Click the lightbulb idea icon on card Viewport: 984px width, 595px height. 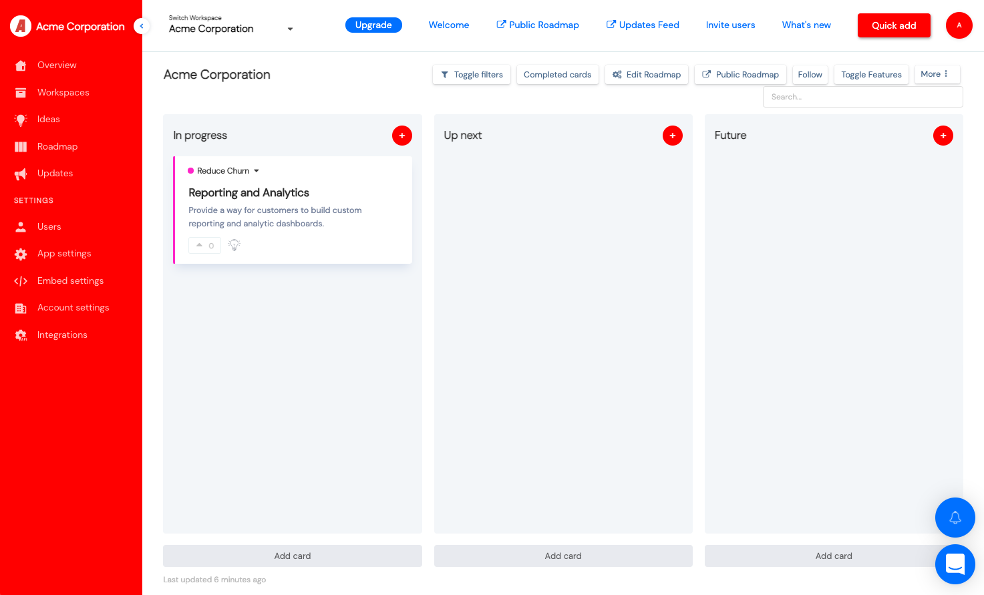pos(234,245)
